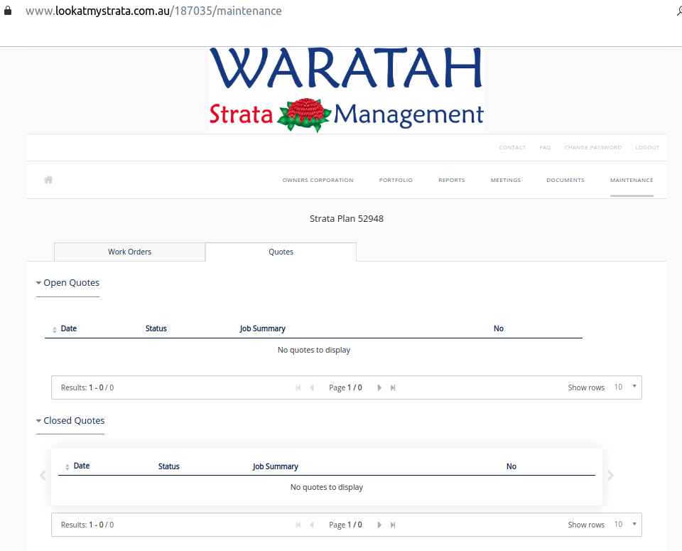Open Show rows dropdown for Open Quotes

click(x=625, y=387)
